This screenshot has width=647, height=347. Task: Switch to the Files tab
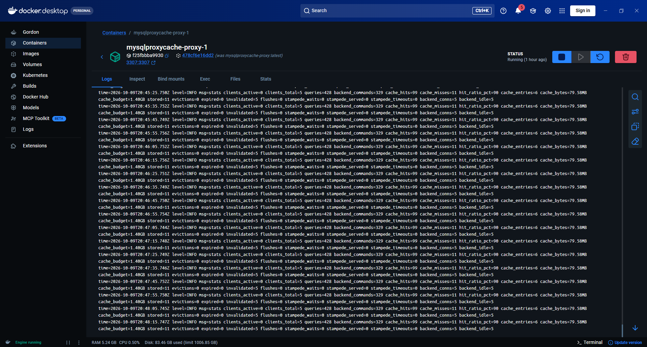coord(235,79)
